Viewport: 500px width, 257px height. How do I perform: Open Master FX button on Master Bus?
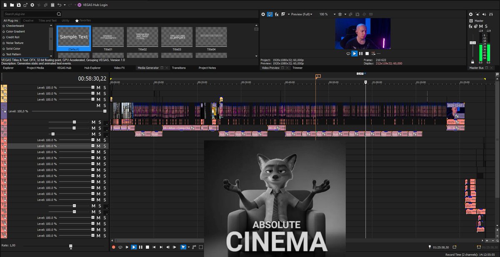(x=471, y=26)
